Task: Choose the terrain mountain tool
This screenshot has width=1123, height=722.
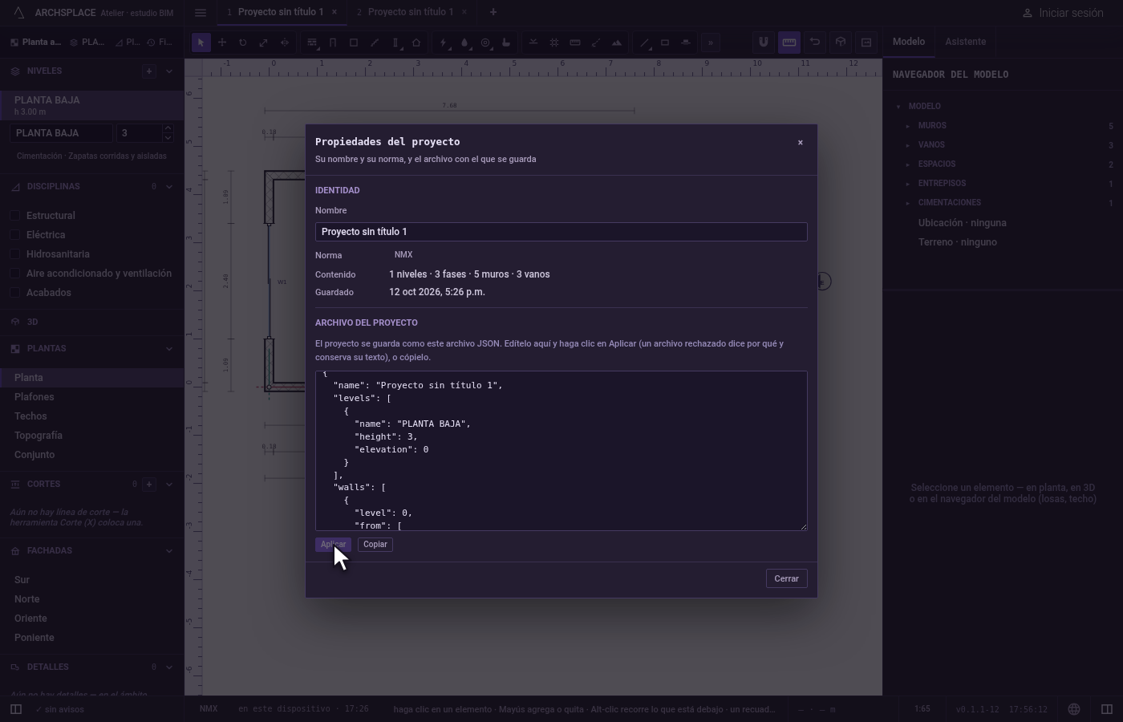Action: (617, 43)
